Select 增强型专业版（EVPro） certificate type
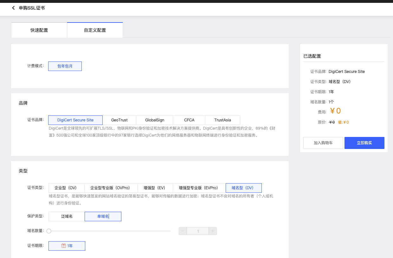This screenshot has height=258, width=393. 199,188
